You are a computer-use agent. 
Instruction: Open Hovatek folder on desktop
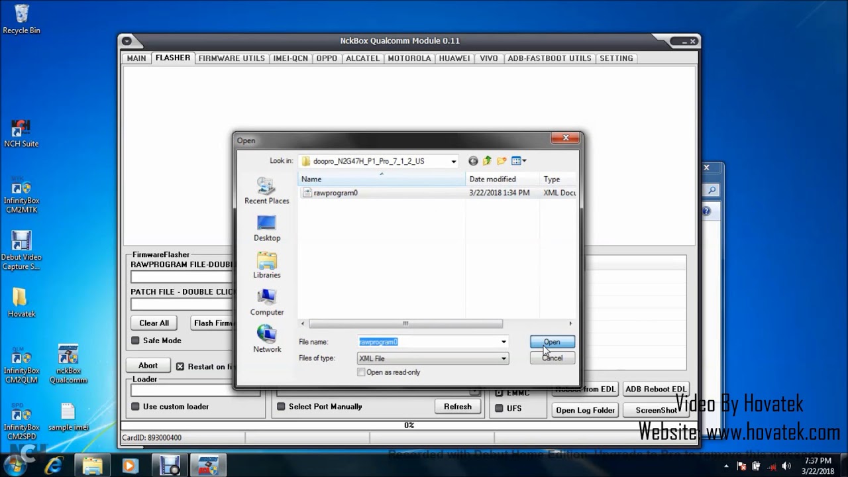21,303
